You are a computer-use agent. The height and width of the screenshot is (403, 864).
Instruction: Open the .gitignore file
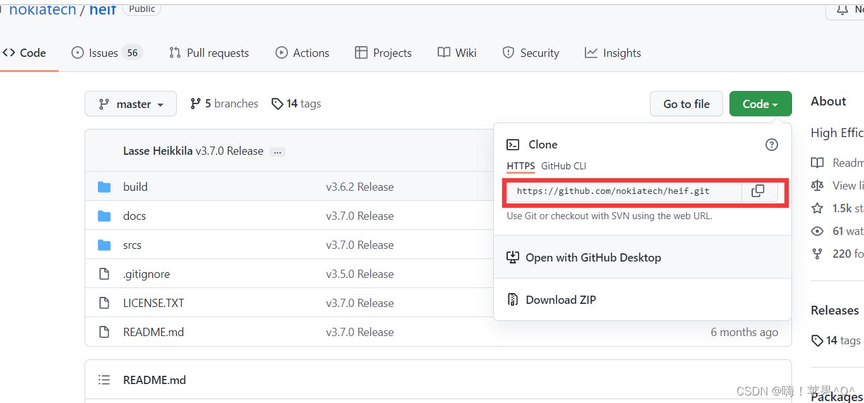[147, 274]
